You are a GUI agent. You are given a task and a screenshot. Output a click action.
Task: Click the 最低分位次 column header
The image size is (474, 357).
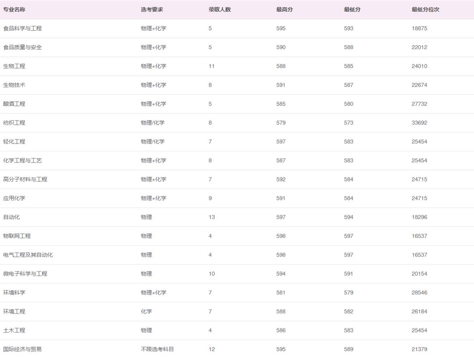click(x=425, y=10)
